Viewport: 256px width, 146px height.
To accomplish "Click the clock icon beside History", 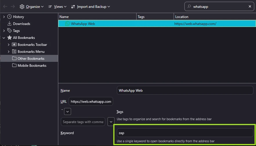I will (x=10, y=17).
